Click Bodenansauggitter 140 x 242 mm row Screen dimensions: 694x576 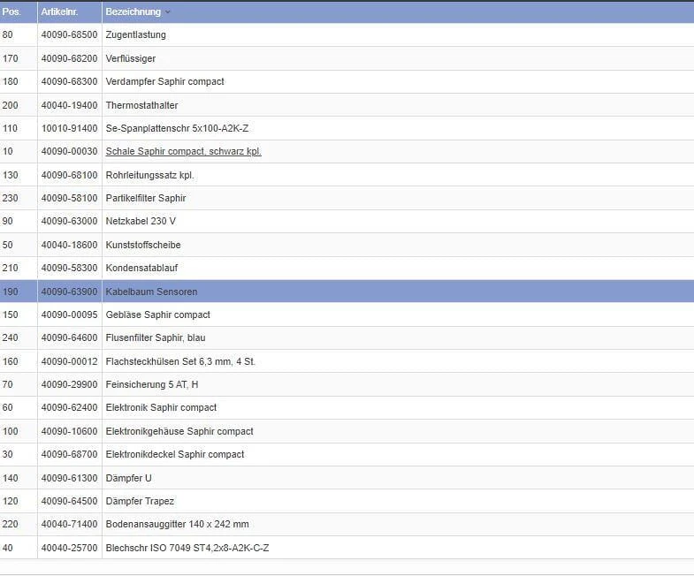click(x=347, y=524)
